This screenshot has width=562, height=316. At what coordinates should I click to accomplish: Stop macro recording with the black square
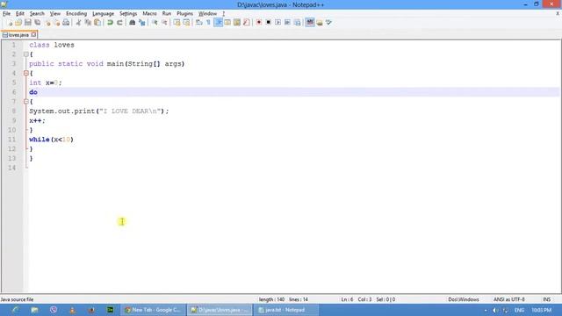pyautogui.click(x=268, y=23)
